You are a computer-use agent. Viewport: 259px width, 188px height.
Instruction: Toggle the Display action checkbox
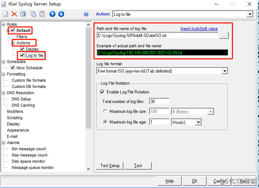coord(22,49)
